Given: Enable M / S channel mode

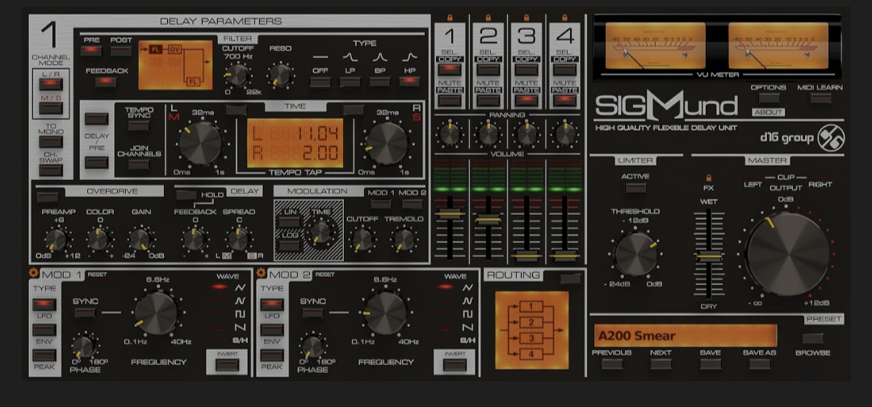Looking at the screenshot, I should click(51, 108).
